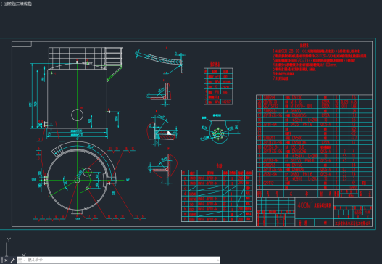Screen dimensions: 382x264
Task: Select 'M16-6' text in parts row 20
Action: [x=296, y=102]
